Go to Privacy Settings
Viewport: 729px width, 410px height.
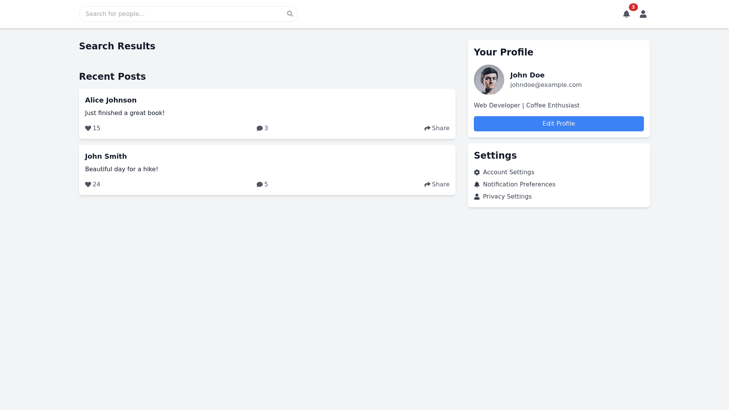pyautogui.click(x=507, y=197)
